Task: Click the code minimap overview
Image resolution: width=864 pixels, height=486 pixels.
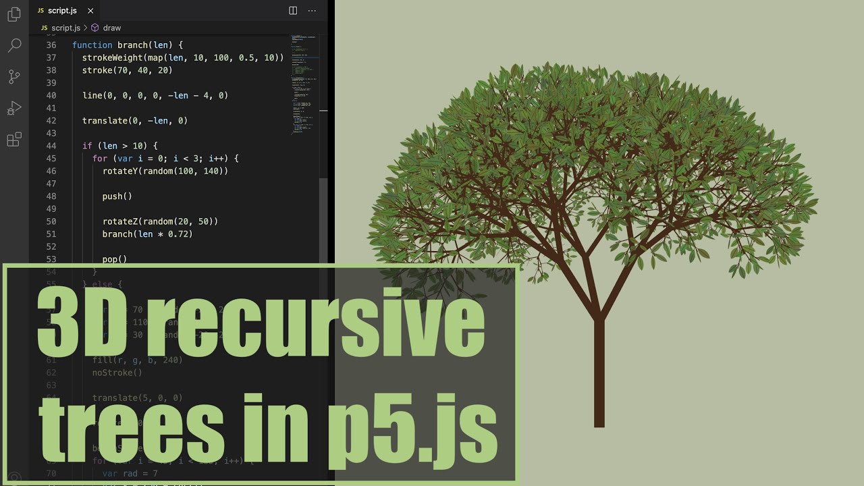Action: 304,84
